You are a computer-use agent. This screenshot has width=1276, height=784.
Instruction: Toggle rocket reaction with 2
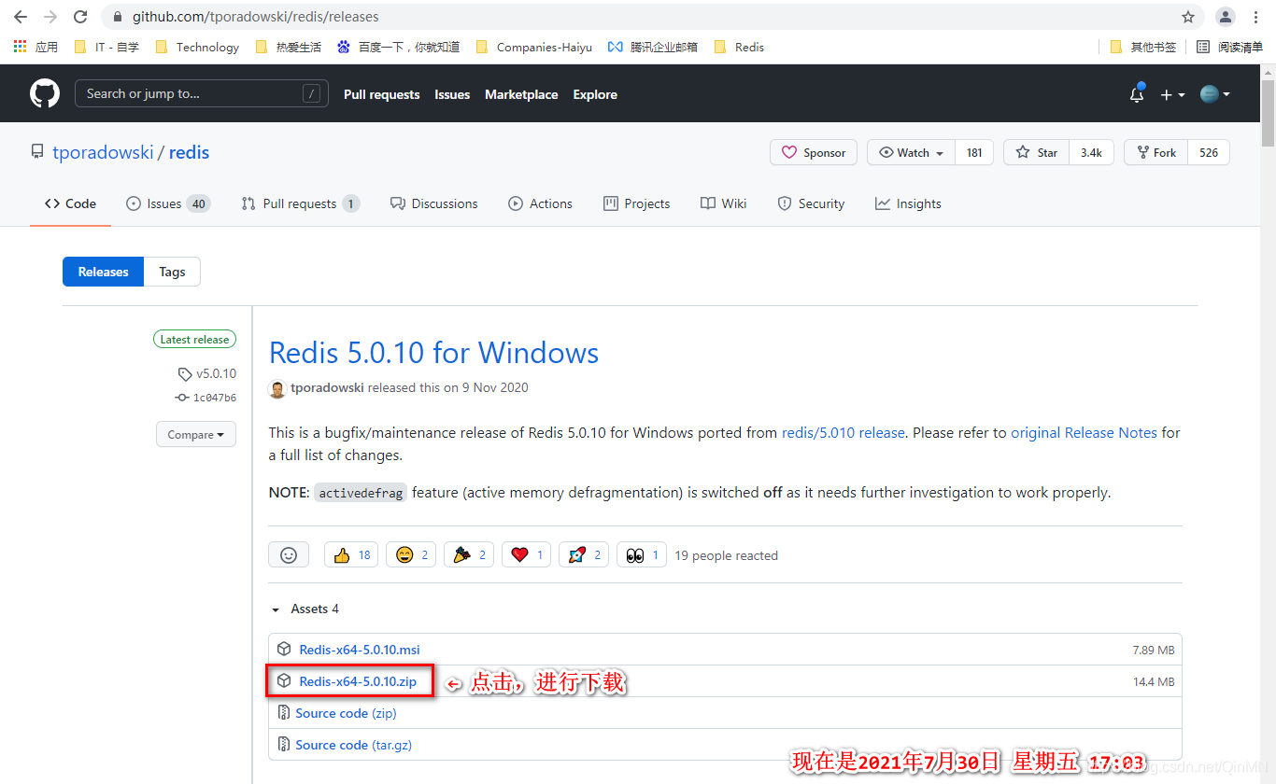(584, 554)
